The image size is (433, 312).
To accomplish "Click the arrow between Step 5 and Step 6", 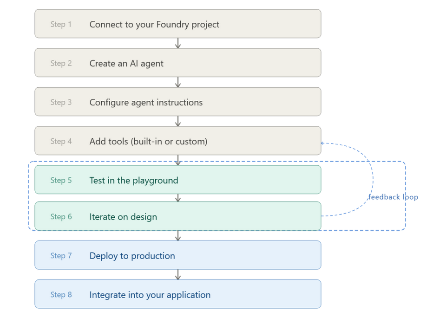I will click(x=178, y=198).
